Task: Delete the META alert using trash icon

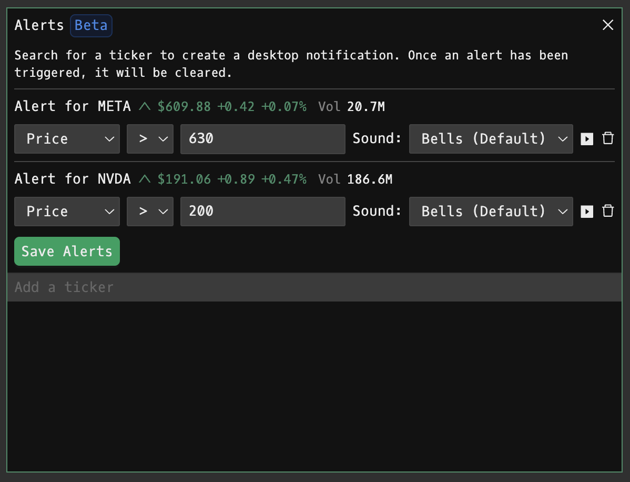Action: [x=608, y=139]
